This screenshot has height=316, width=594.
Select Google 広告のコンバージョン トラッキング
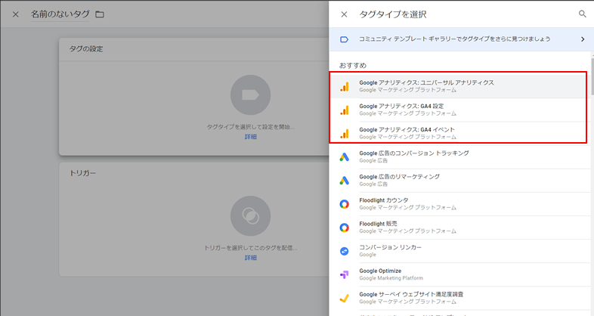pos(459,156)
